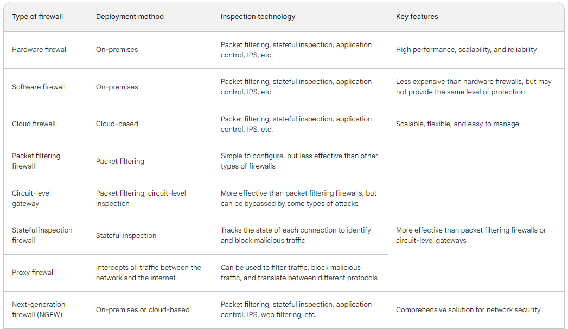The width and height of the screenshot is (568, 329).
Task: Select the "Proxy firewall" cell
Action: pos(33,273)
